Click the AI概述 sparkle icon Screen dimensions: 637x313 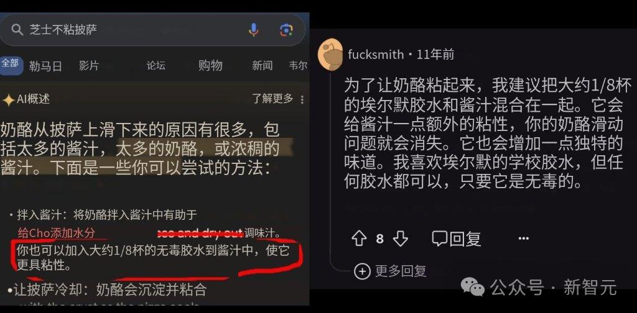point(8,99)
